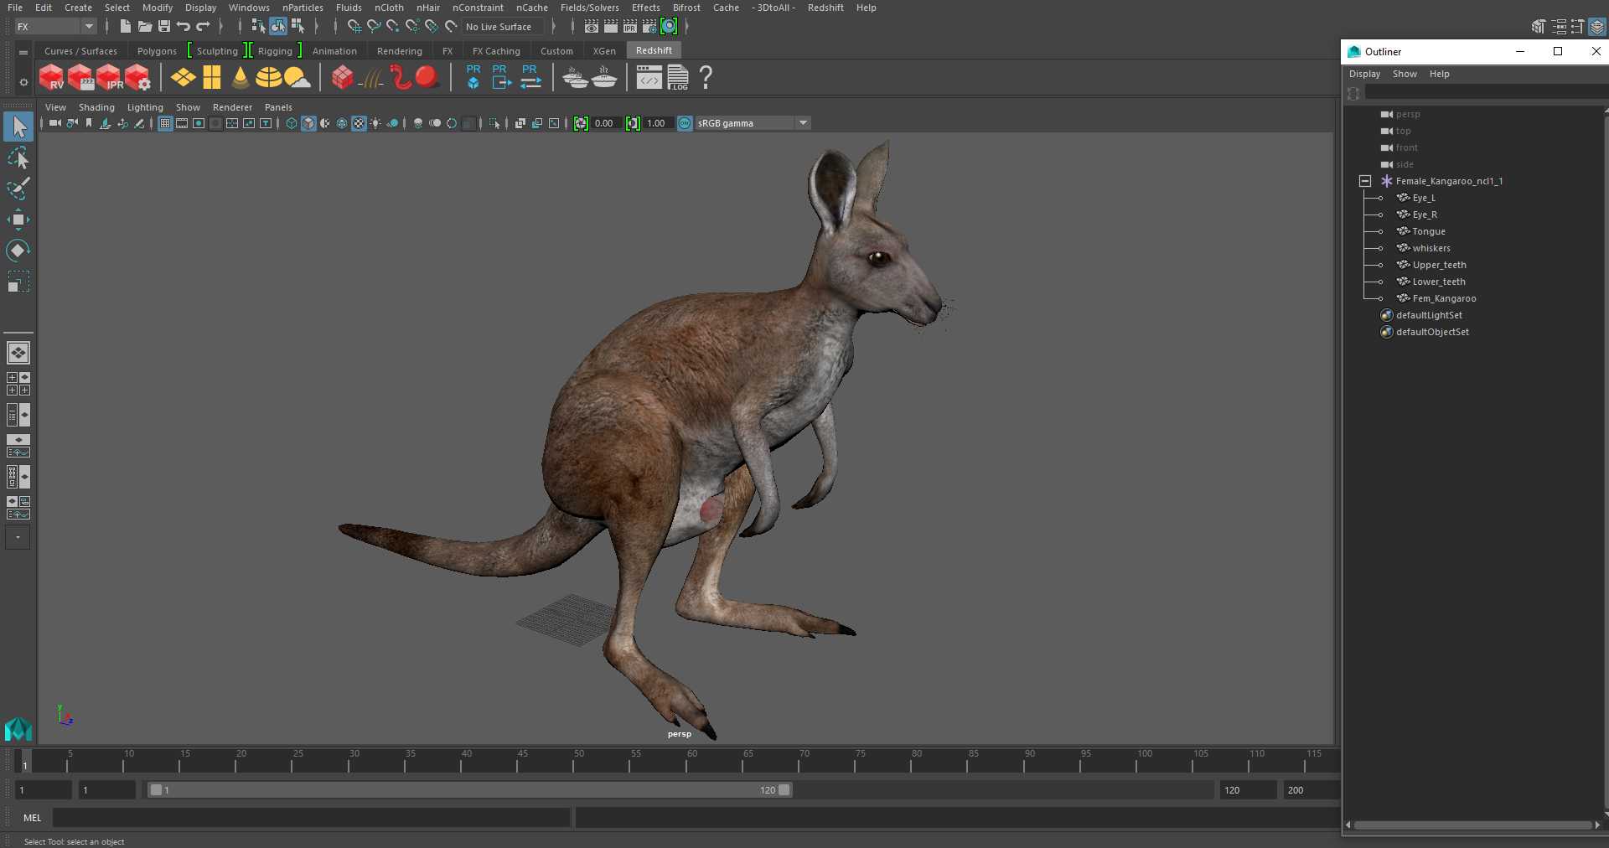Open the shelf tab menu icon
The width and height of the screenshot is (1609, 848).
point(23,52)
